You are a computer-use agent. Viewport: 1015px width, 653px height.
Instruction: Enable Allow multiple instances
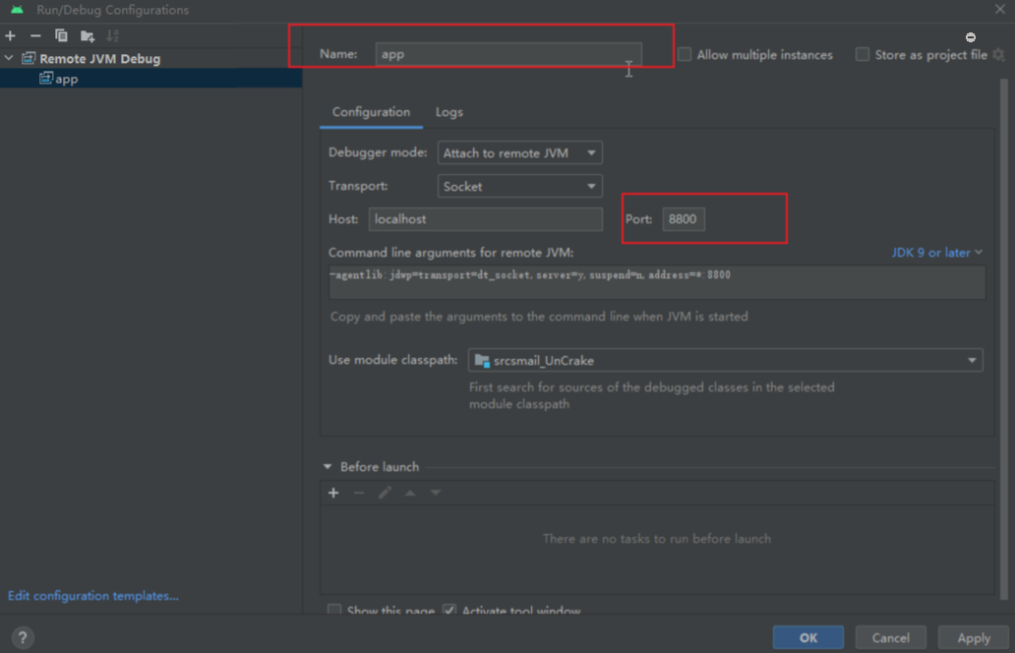click(x=685, y=55)
